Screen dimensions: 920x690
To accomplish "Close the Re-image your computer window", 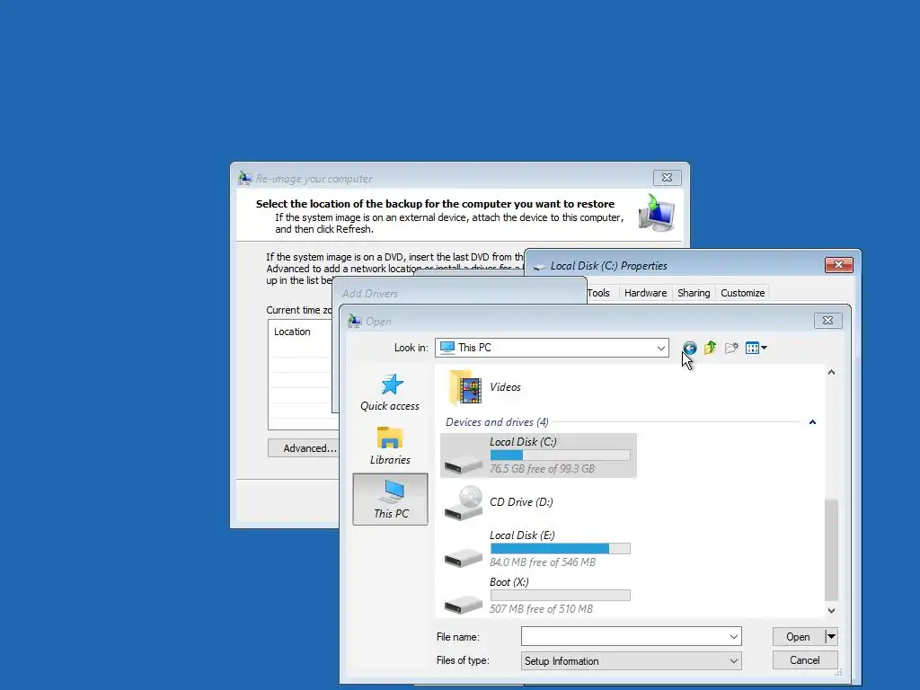I will click(668, 177).
